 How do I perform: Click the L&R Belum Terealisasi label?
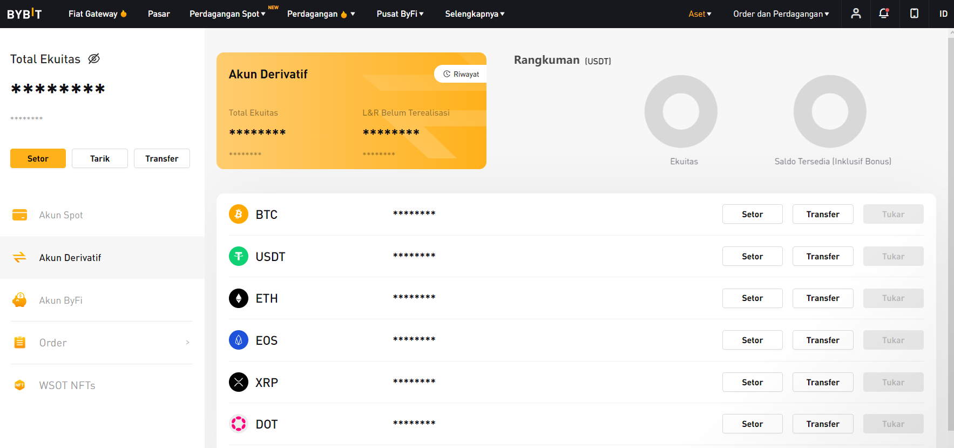point(406,112)
